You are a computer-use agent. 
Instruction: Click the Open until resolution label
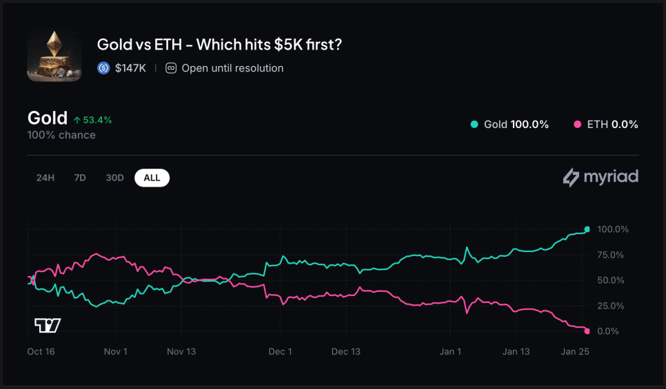pos(232,68)
